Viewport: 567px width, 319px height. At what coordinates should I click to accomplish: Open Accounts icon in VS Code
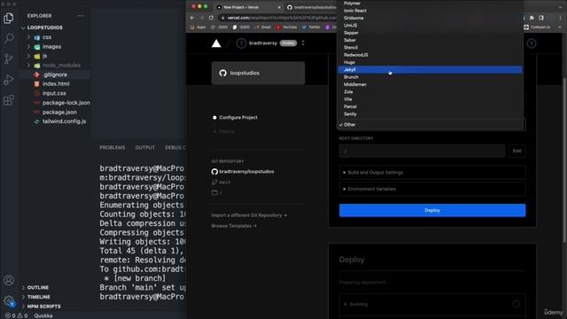click(x=9, y=280)
